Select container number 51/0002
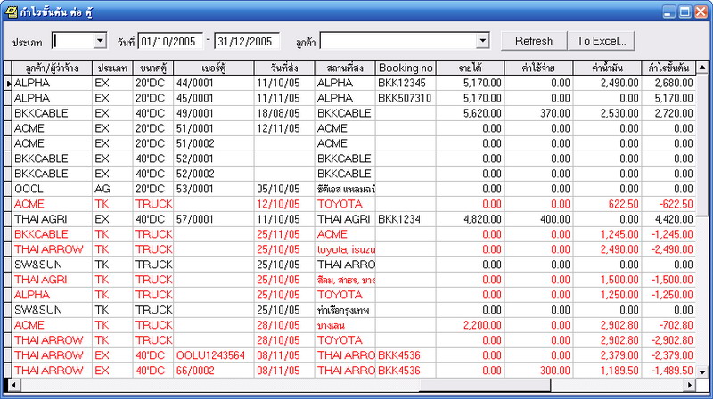 point(214,143)
